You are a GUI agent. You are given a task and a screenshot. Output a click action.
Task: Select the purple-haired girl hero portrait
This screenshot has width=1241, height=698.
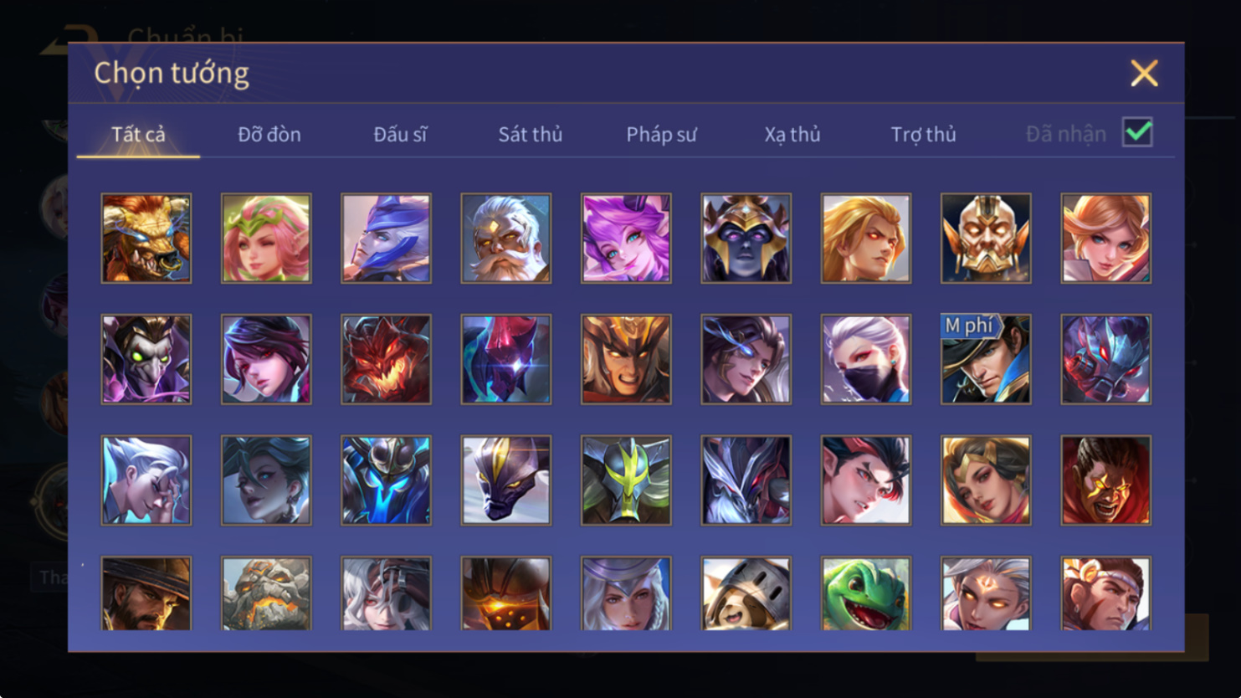[626, 239]
